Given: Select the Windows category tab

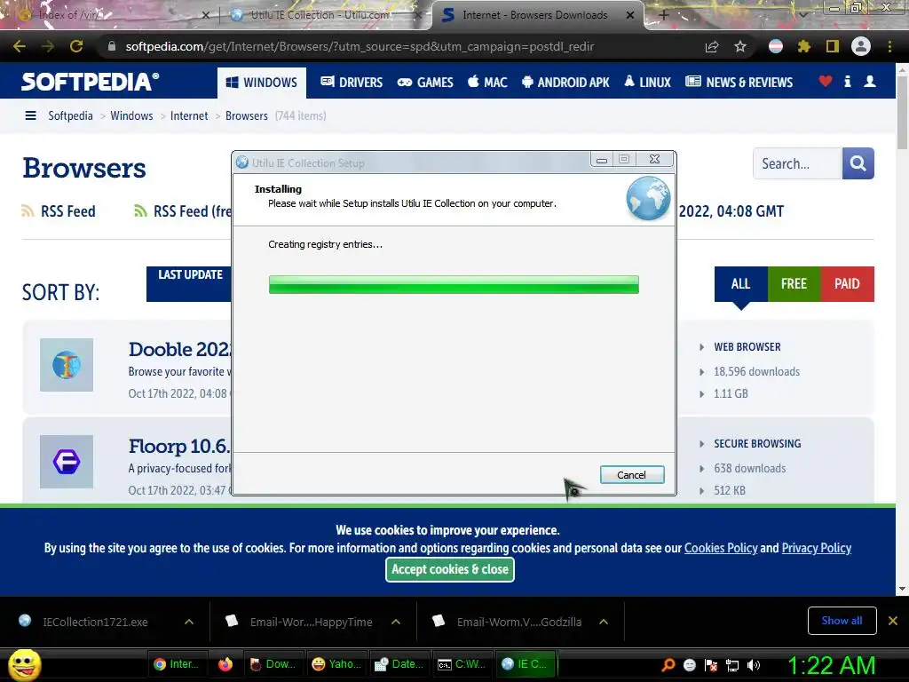Looking at the screenshot, I should (262, 83).
